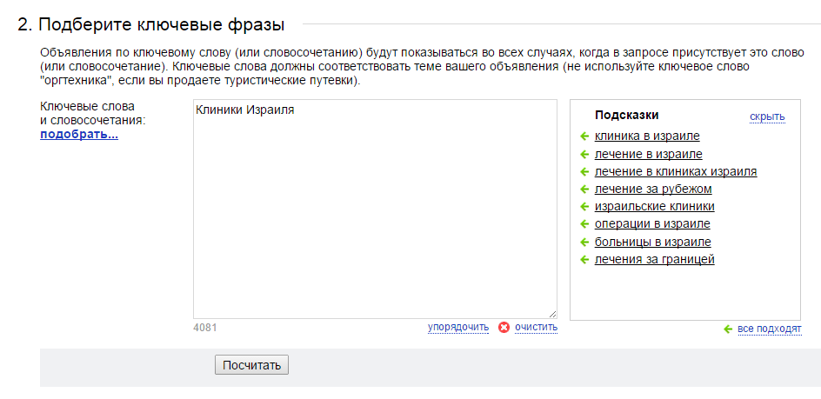
Task: Click green arrow beside 'клиника в израиле'
Action: tap(584, 136)
